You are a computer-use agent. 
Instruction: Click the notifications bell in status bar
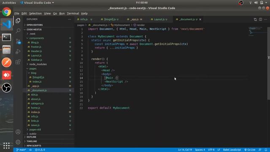pos(266,150)
